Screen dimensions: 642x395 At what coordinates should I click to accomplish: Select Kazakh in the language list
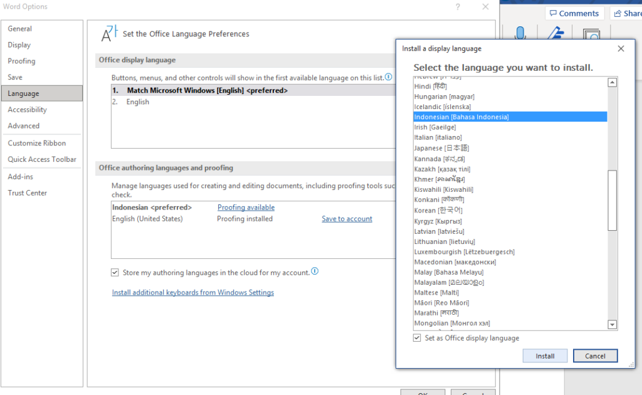(x=510, y=169)
